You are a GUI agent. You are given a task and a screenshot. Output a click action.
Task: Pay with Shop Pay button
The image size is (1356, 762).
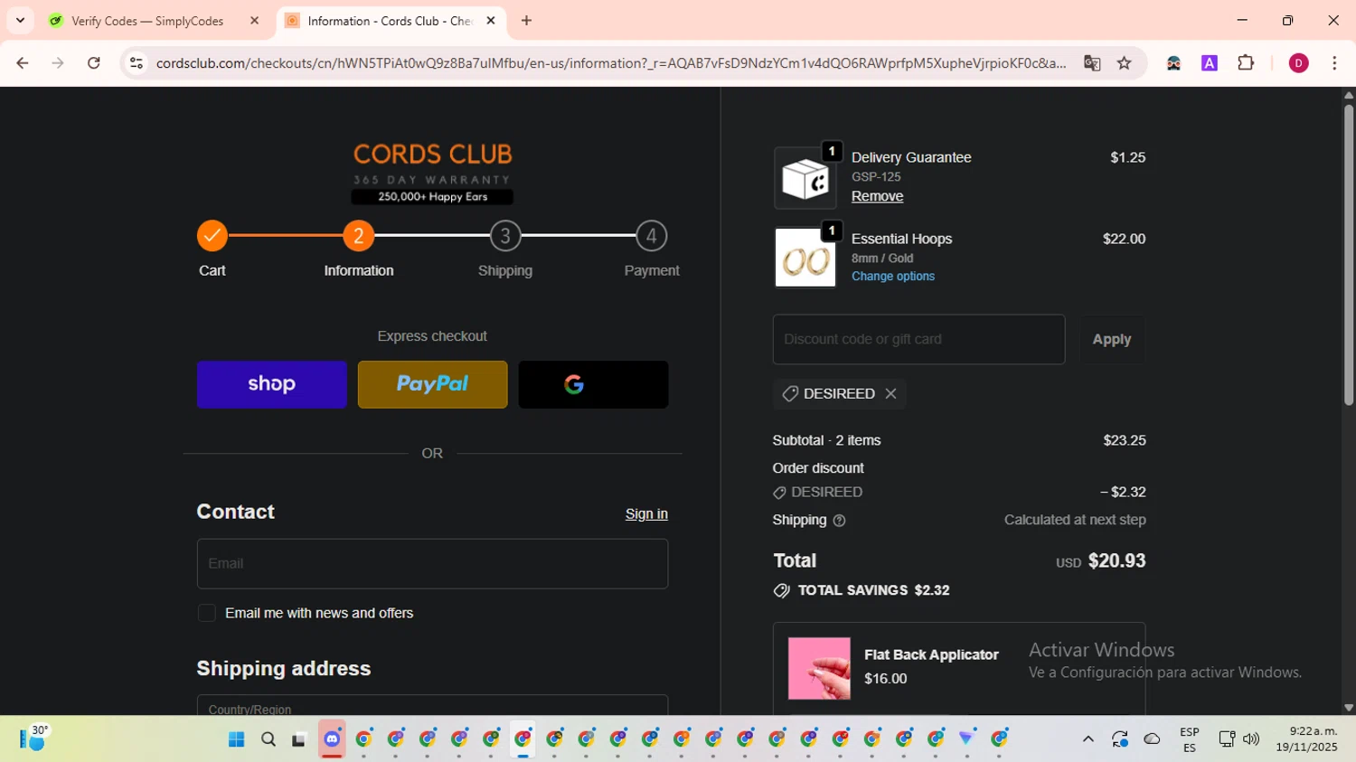point(272,384)
